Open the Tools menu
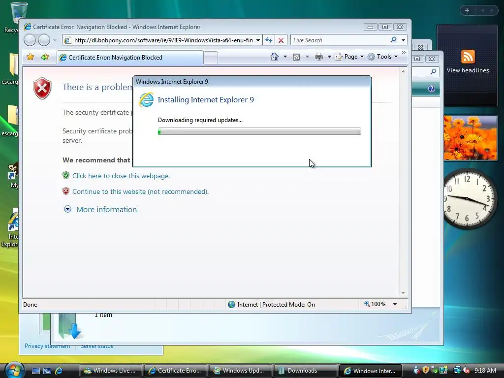The width and height of the screenshot is (504, 378). coord(383,57)
